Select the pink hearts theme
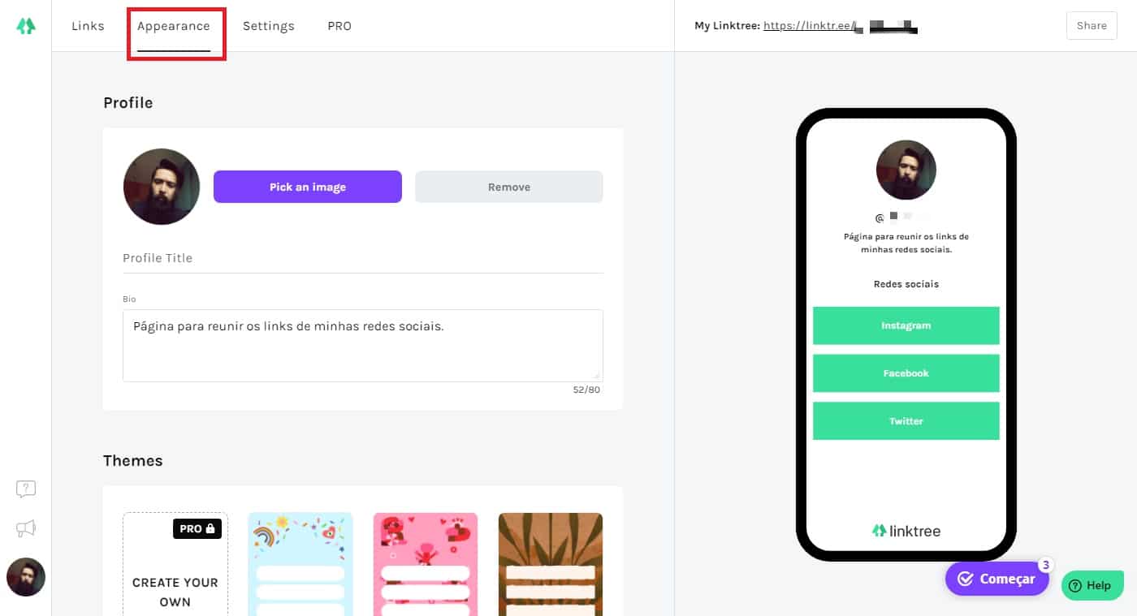This screenshot has height=616, width=1137. click(426, 564)
